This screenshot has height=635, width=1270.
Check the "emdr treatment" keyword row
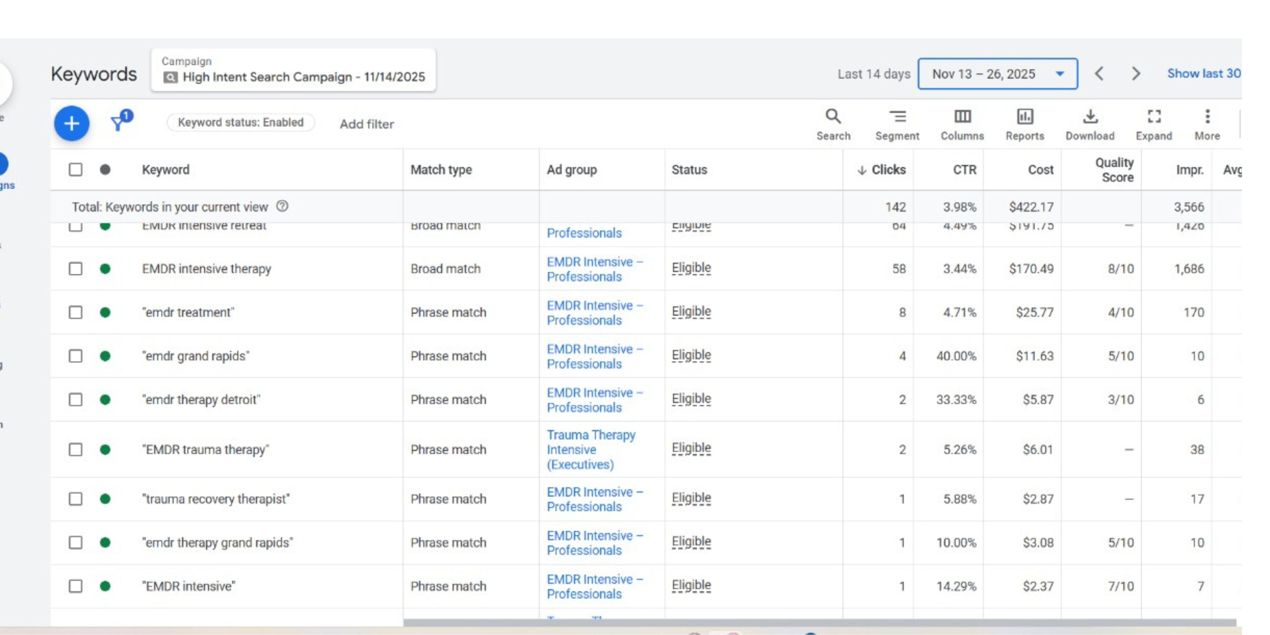(76, 312)
